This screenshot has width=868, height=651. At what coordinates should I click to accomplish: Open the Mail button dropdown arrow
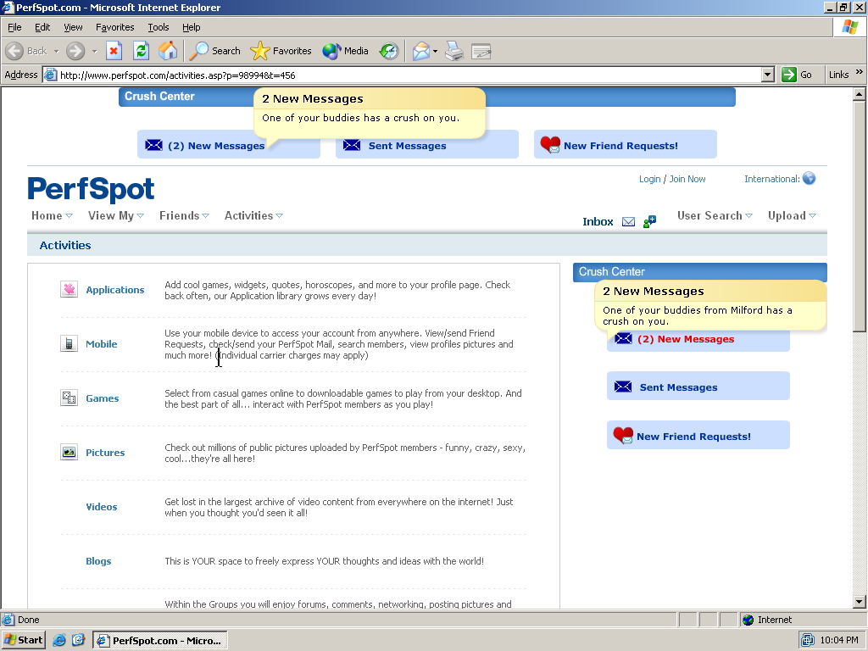[435, 51]
